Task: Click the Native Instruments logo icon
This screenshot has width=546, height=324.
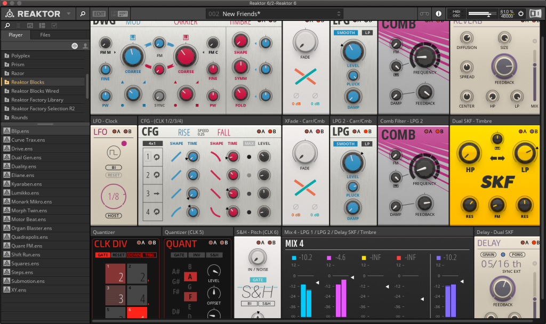Action: [x=535, y=14]
